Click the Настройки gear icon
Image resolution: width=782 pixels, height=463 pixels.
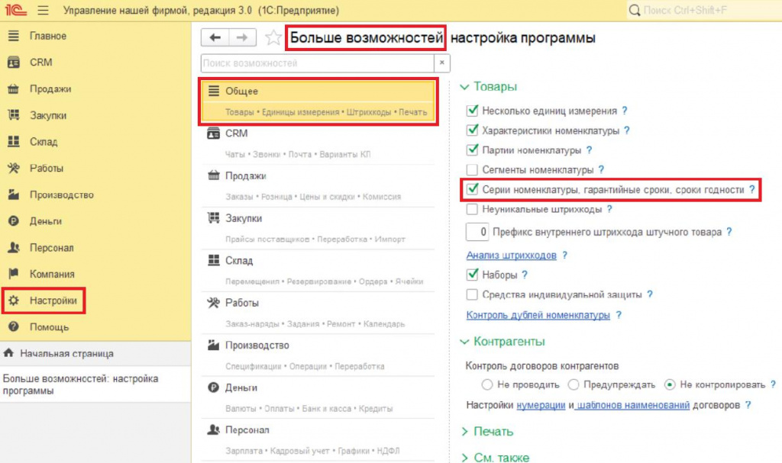14,301
